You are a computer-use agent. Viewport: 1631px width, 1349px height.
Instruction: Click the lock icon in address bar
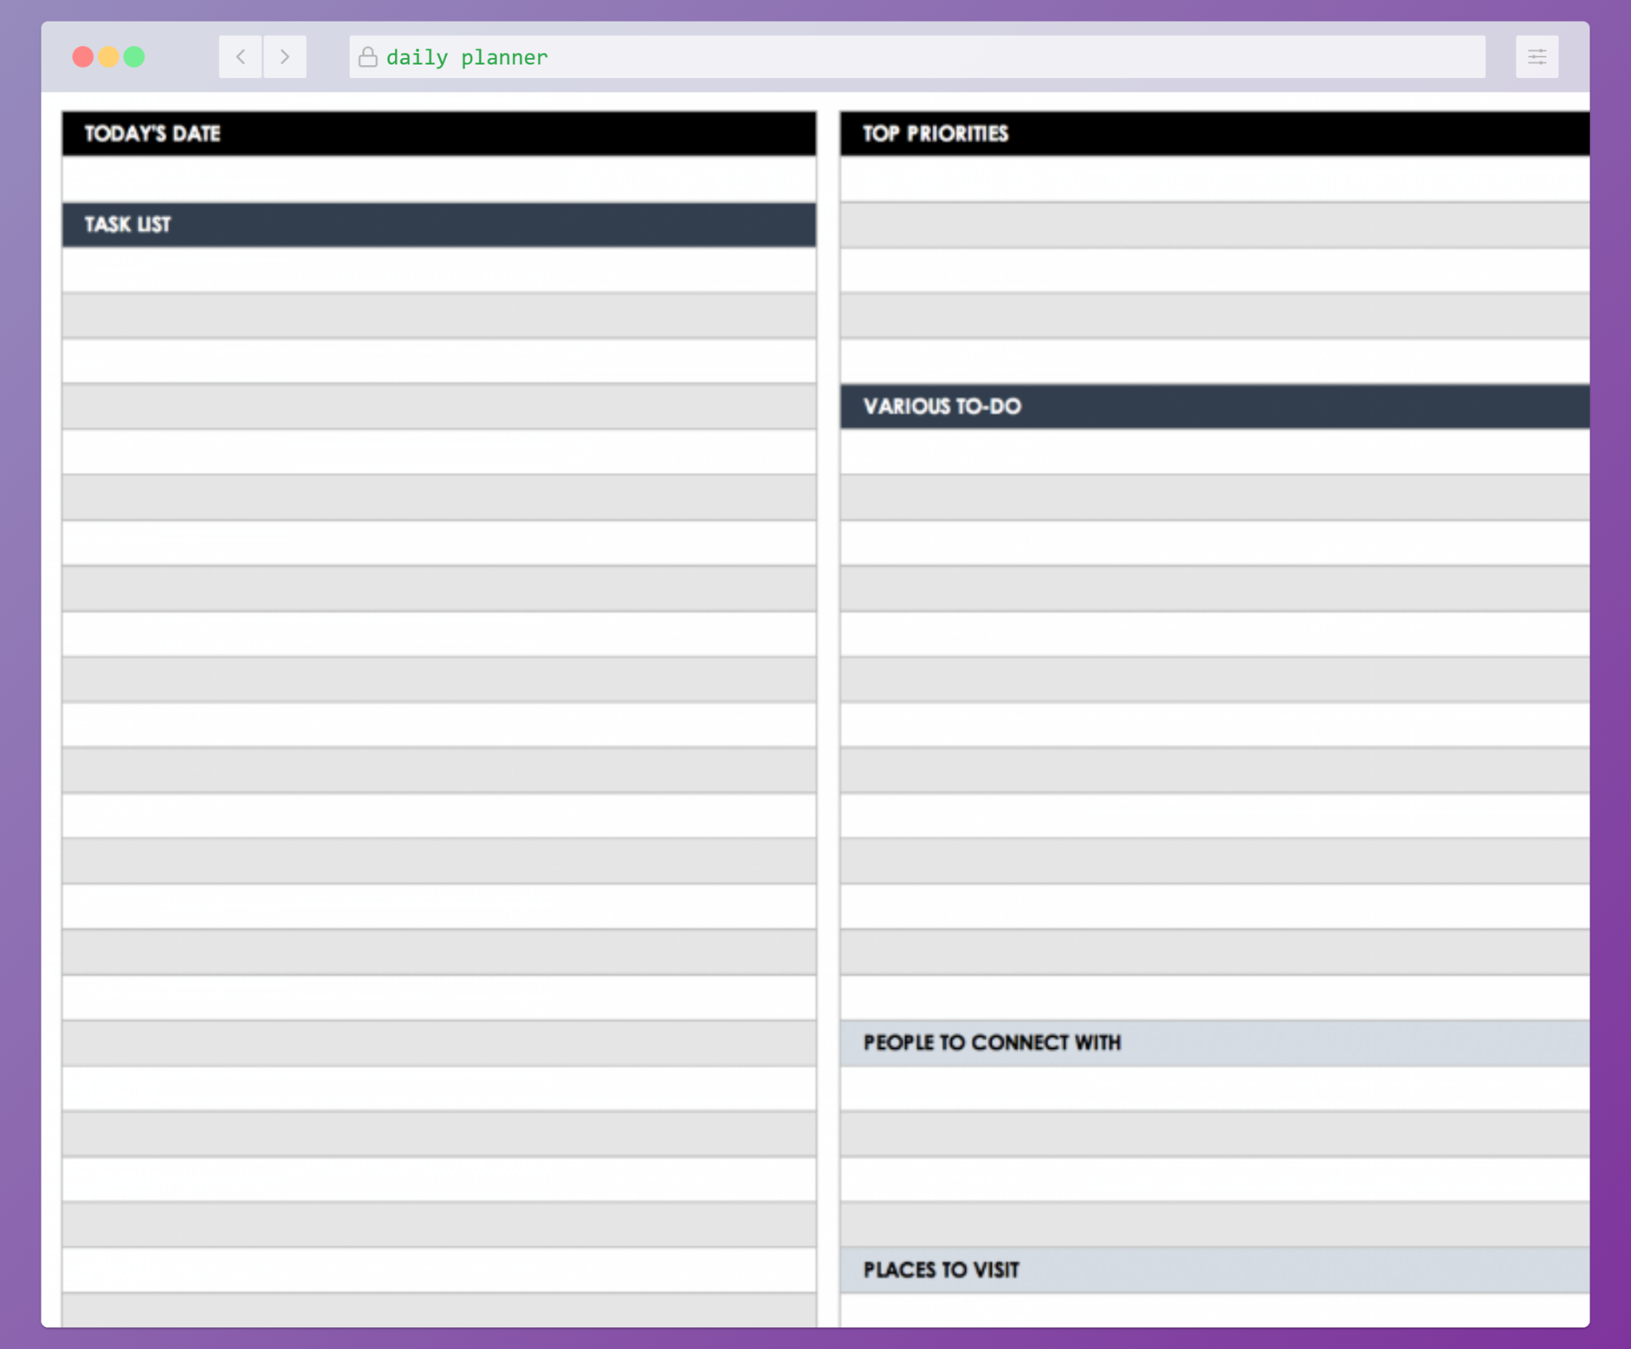(367, 57)
